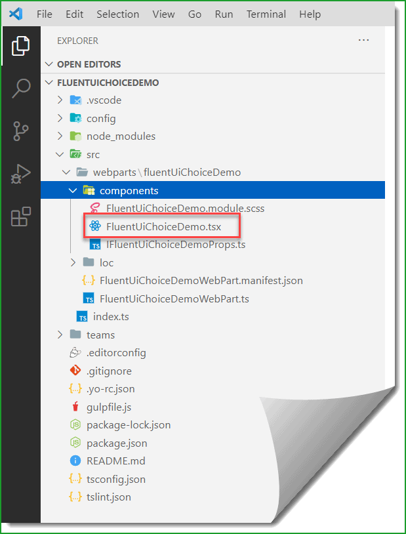Click the TS icon of IFluentUiChoiceDemoProps.ts
The width and height of the screenshot is (406, 534).
point(95,245)
